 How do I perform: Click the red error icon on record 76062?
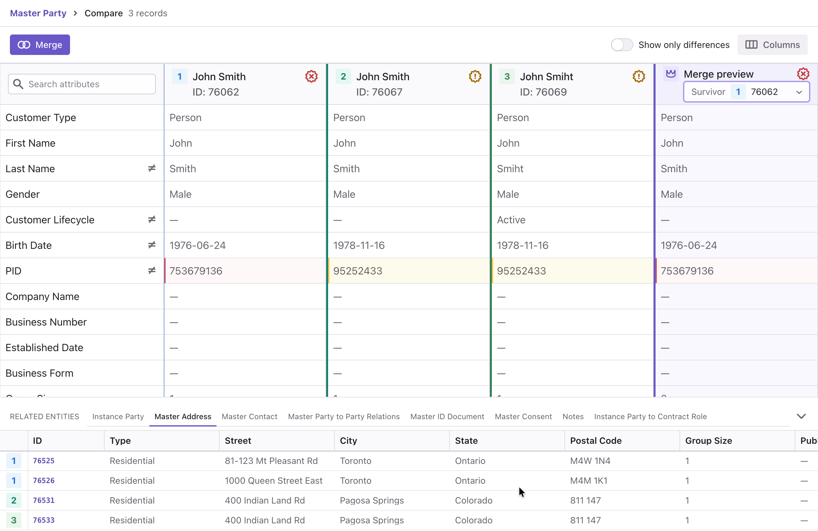(x=311, y=76)
